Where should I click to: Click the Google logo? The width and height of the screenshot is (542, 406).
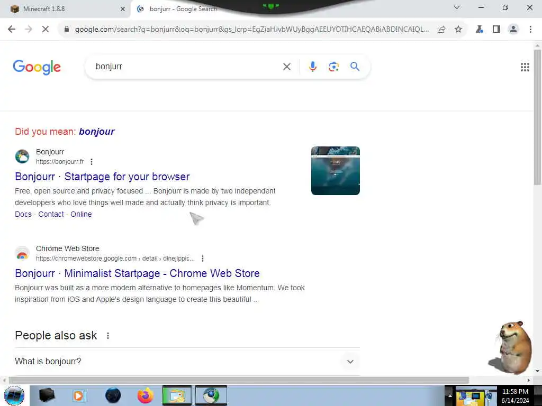37,67
